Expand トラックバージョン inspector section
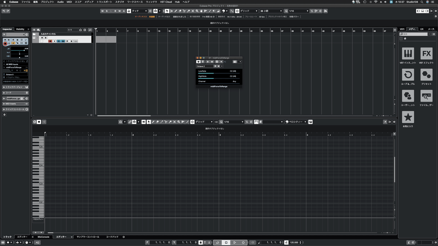Image resolution: width=438 pixels, height=246 pixels. [16, 87]
